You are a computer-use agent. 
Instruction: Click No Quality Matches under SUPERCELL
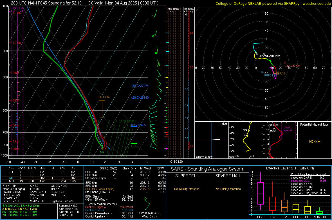(187, 189)
